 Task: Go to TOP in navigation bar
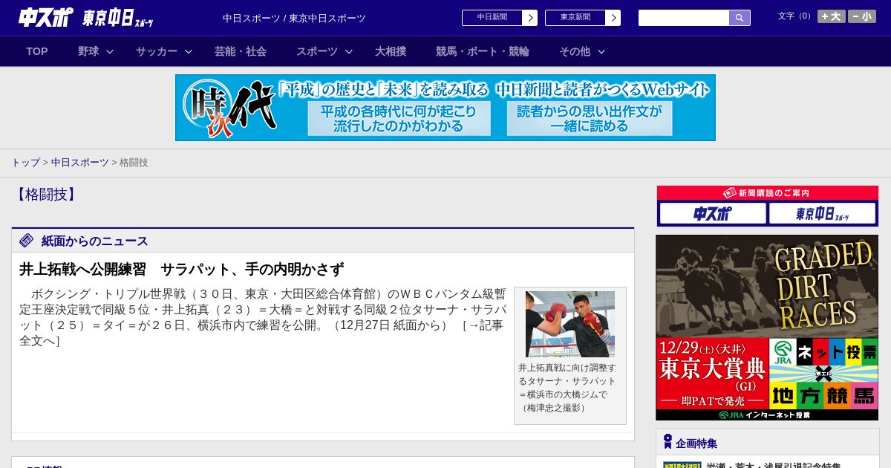37,51
